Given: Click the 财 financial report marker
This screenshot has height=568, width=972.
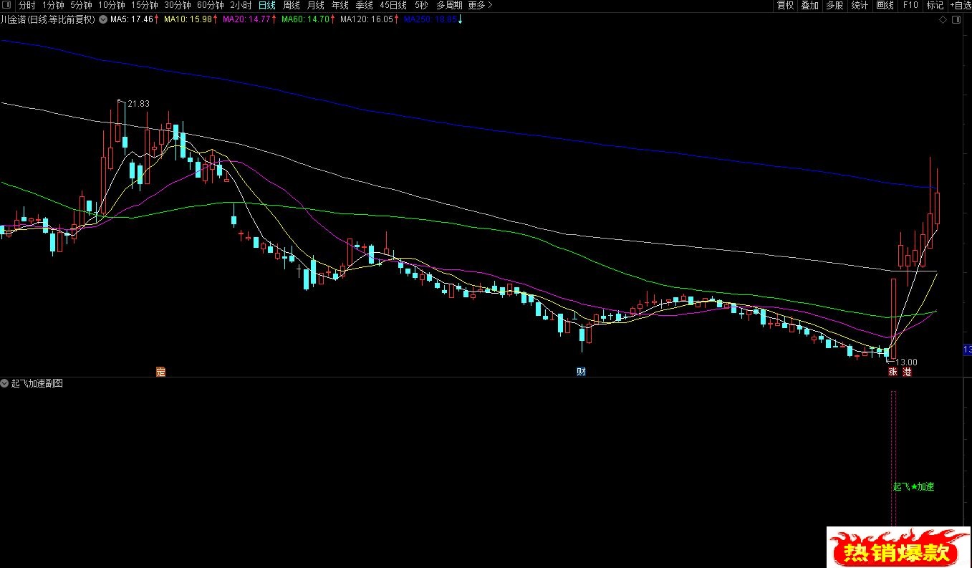Looking at the screenshot, I should pyautogui.click(x=581, y=372).
